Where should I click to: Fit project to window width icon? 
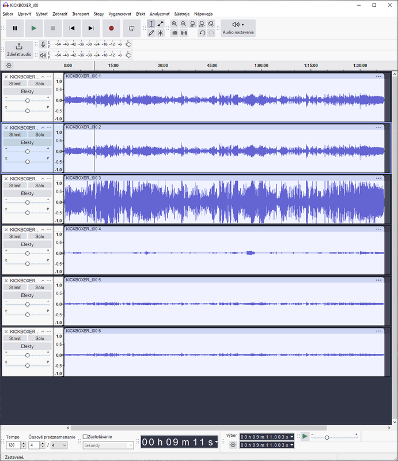(x=202, y=24)
